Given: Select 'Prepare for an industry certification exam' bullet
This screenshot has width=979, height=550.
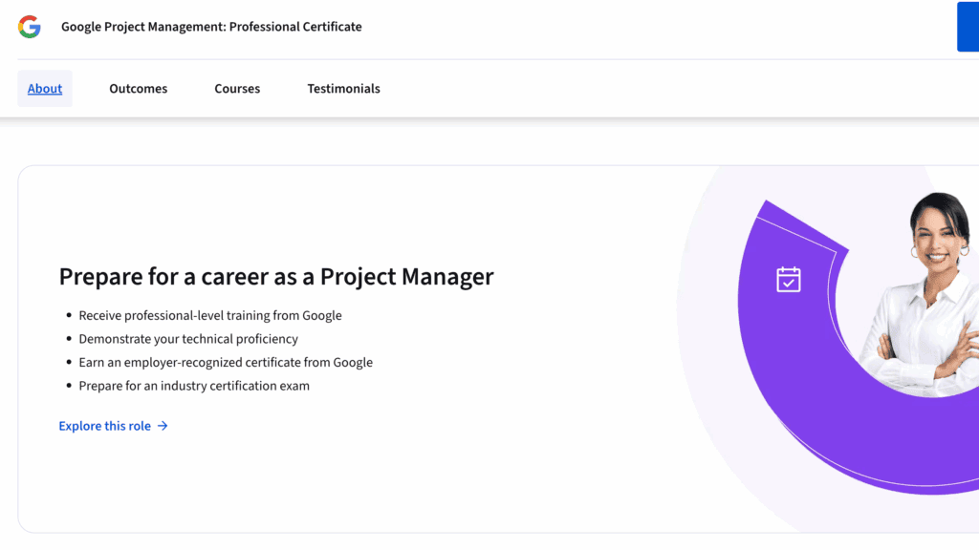Looking at the screenshot, I should click(x=193, y=386).
